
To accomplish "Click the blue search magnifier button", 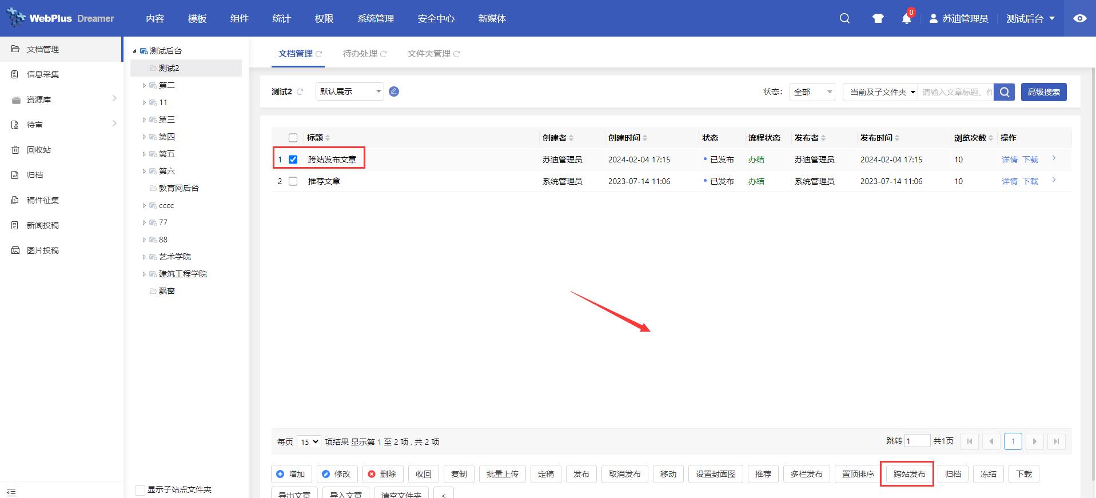I will [x=1005, y=92].
